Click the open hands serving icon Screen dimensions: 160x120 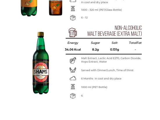coord(73,70)
